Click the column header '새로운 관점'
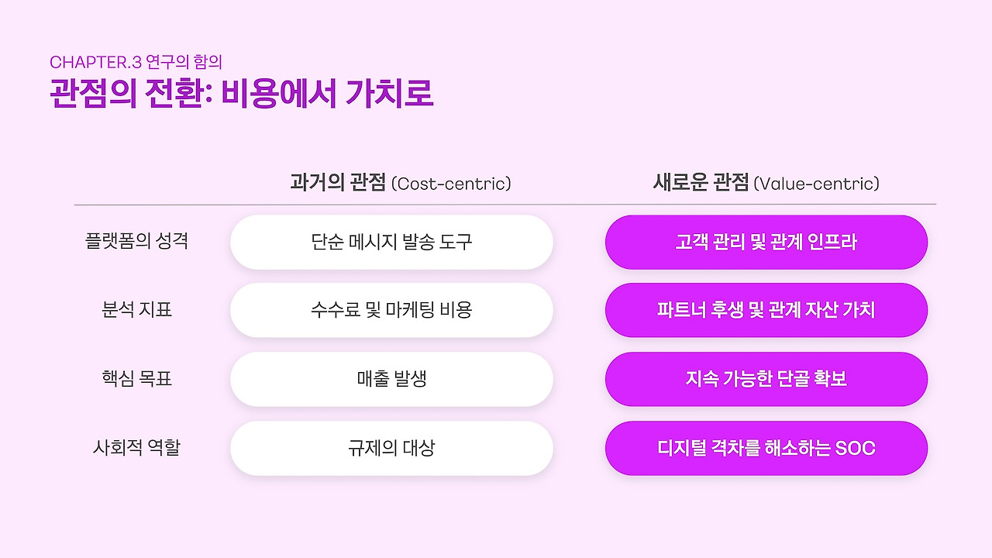This screenshot has width=992, height=558. [x=701, y=183]
